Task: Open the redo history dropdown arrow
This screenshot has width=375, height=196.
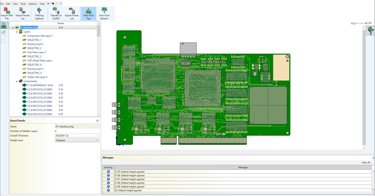Action: pyautogui.click(x=61, y=4)
